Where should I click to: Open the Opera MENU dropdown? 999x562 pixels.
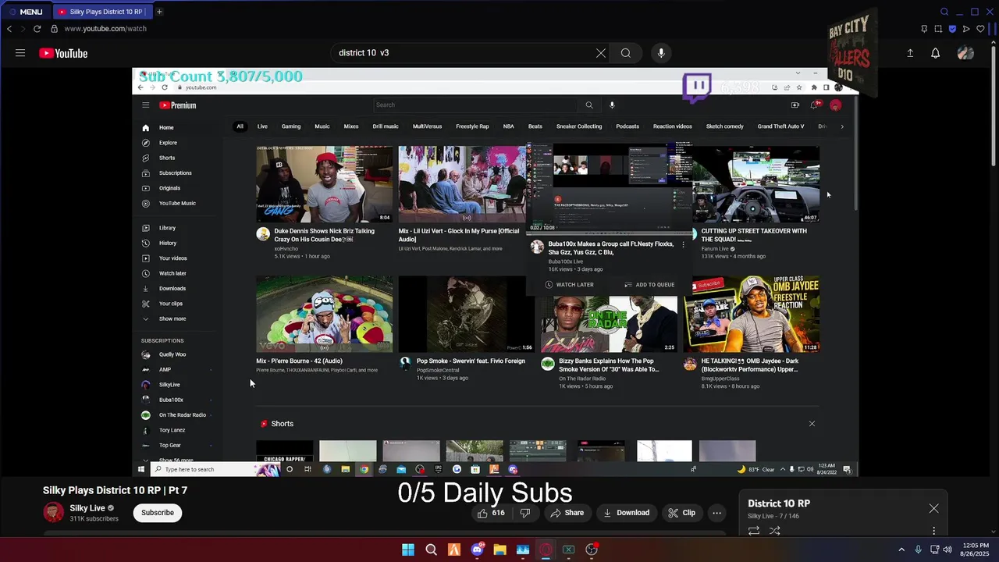click(27, 12)
